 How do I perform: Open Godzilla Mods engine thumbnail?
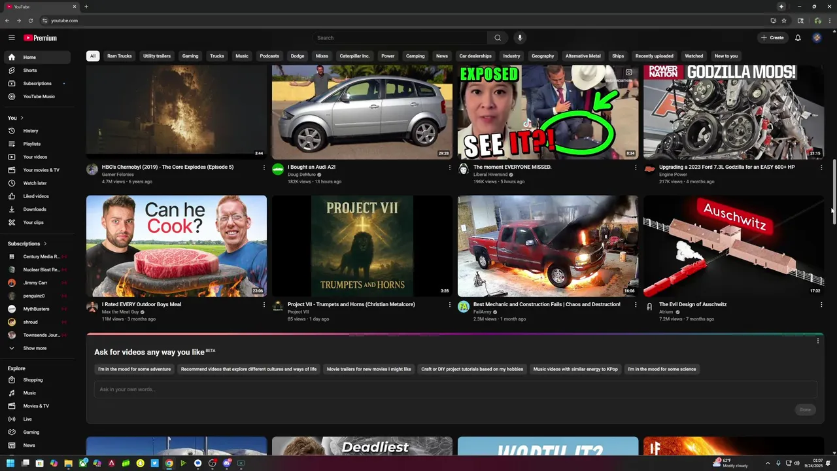734,111
